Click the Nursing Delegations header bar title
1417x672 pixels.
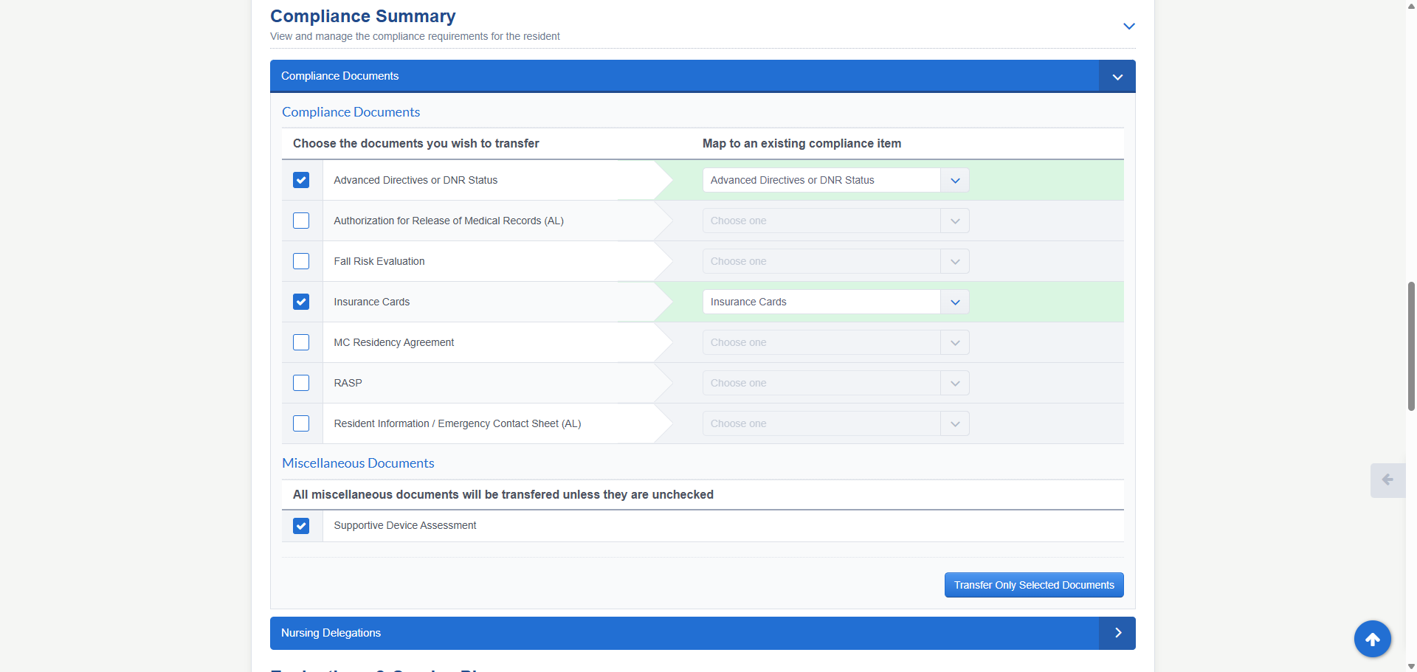pos(331,633)
